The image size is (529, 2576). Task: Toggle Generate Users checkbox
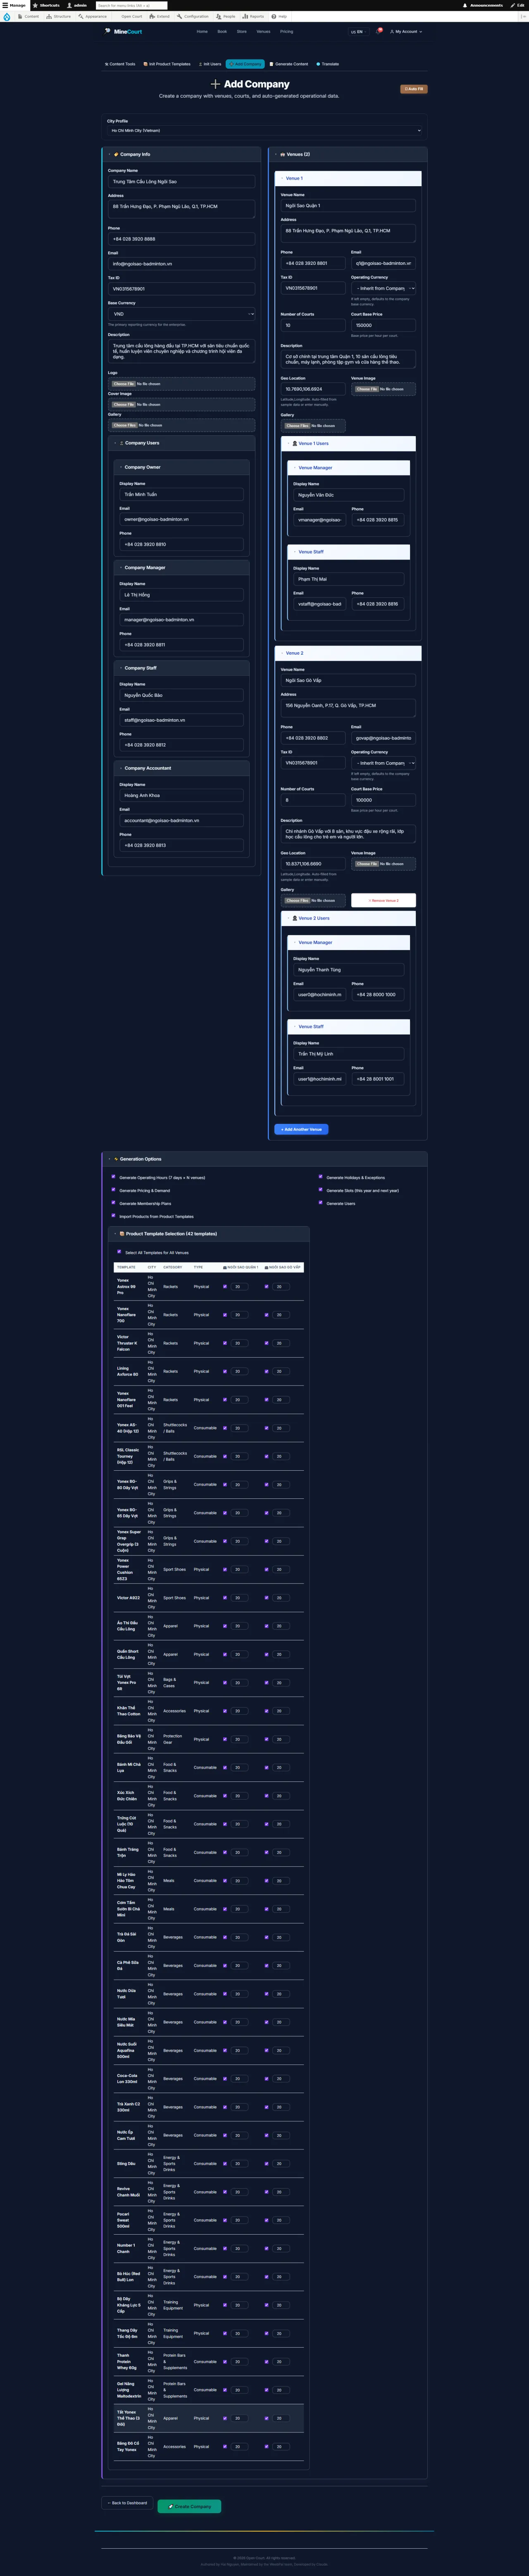coord(320,1203)
